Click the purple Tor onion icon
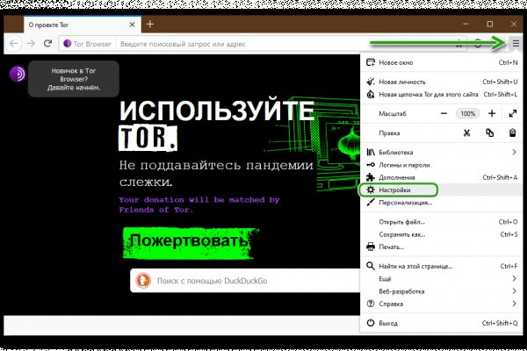The image size is (527, 351). point(18,75)
